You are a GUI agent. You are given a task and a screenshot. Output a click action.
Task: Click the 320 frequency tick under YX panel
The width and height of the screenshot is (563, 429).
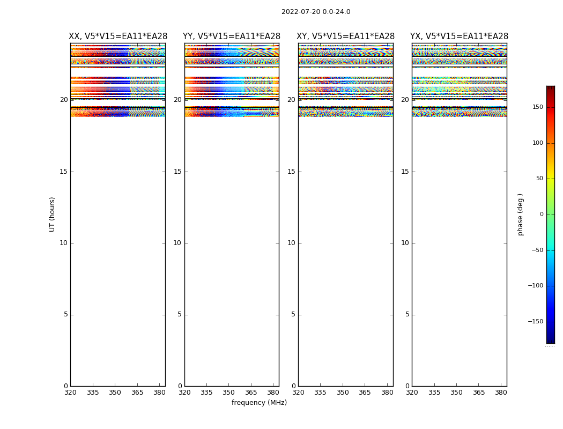coord(412,393)
